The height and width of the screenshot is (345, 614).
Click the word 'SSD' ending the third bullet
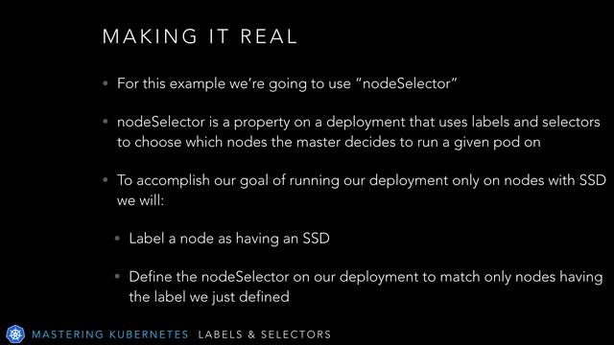pos(593,180)
